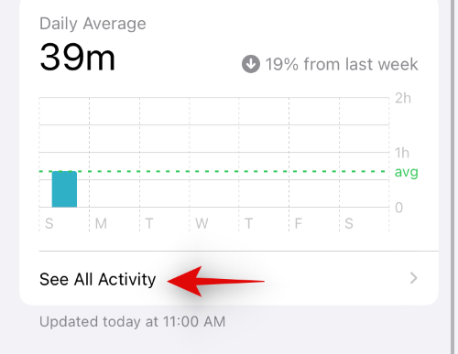458x354 pixels.
Task: Click the 2h axis label
Action: coord(403,98)
